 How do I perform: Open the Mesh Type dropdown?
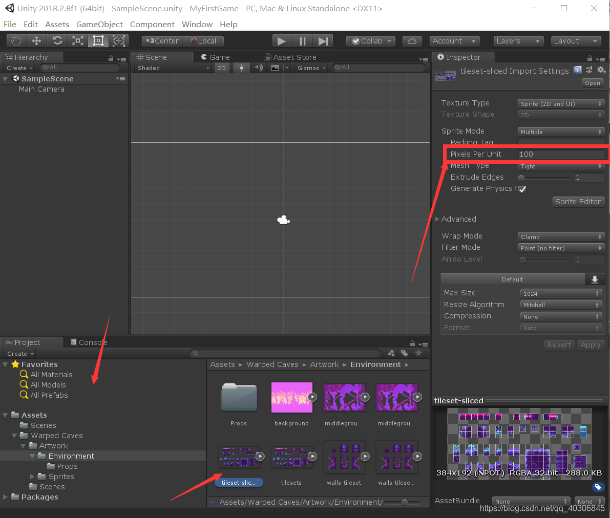point(561,166)
